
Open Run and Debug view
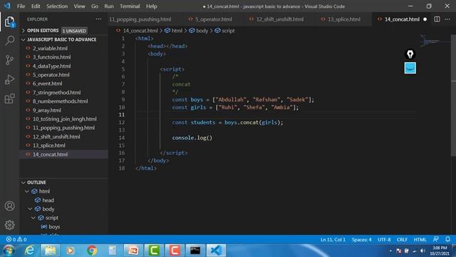[x=9, y=79]
